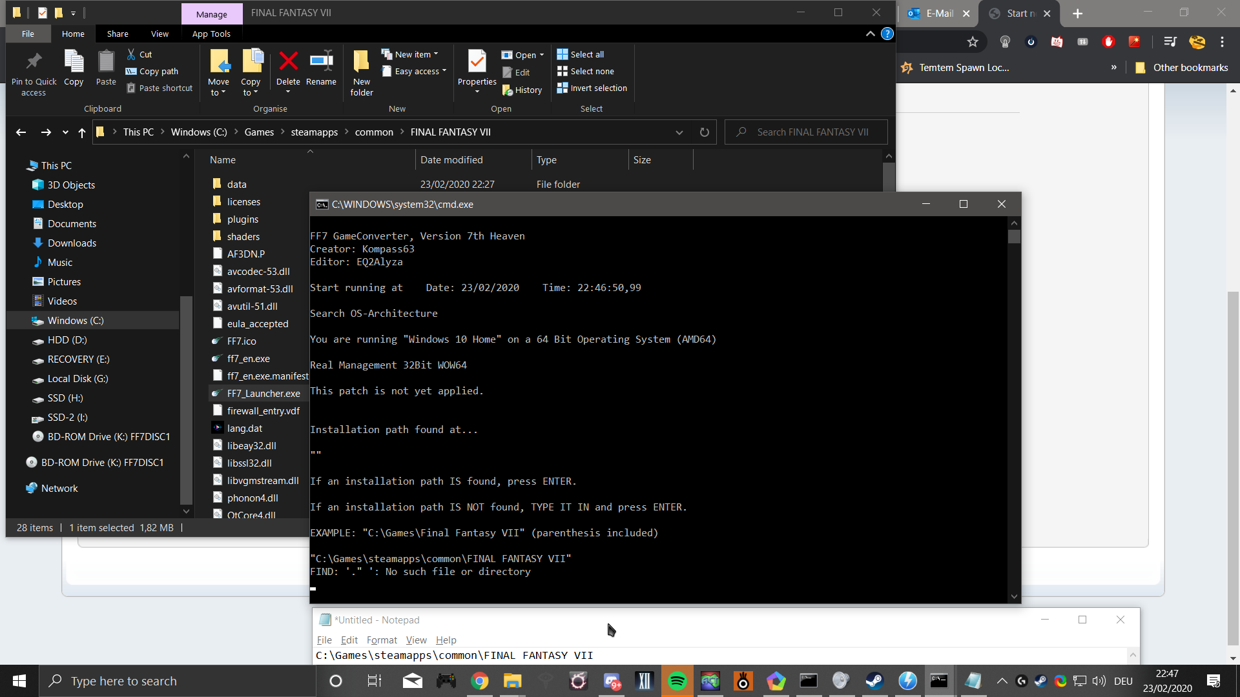Switch to the View ribbon tab
Image resolution: width=1240 pixels, height=697 pixels.
[x=160, y=34]
